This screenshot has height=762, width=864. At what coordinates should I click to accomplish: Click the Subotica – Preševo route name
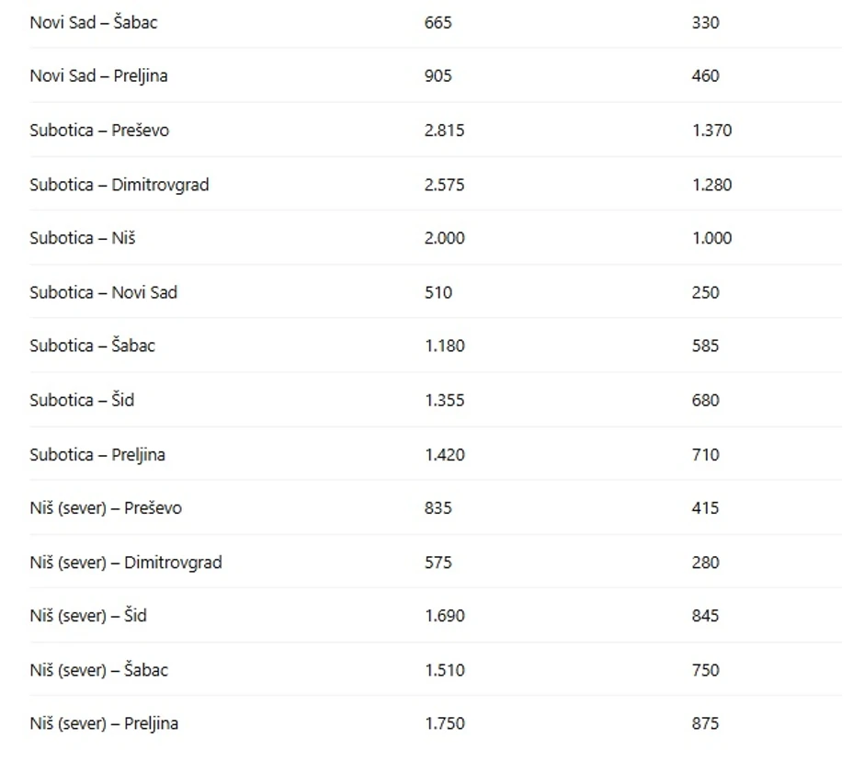pyautogui.click(x=99, y=131)
